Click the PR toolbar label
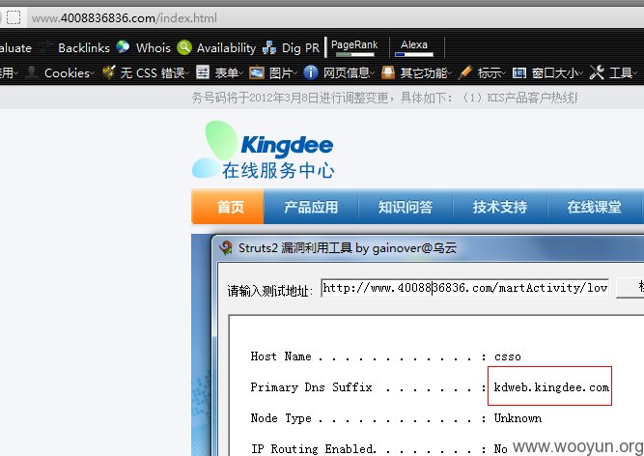Screen dimensions: 644x456 coord(313,48)
